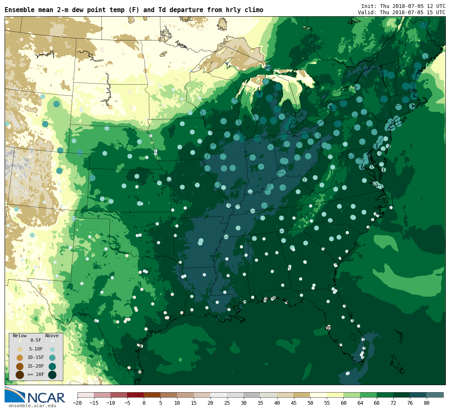
Task: Choose the yellow colorbar swatch between 55 and 60
Action: 335,395
